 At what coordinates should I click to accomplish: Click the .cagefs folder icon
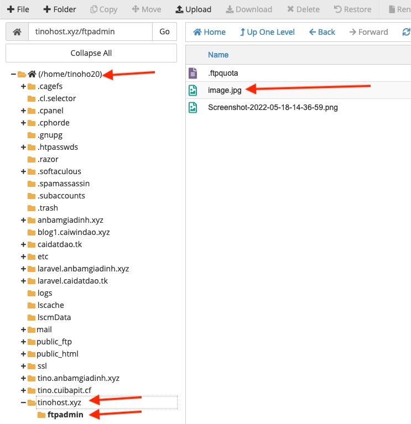[x=32, y=87]
